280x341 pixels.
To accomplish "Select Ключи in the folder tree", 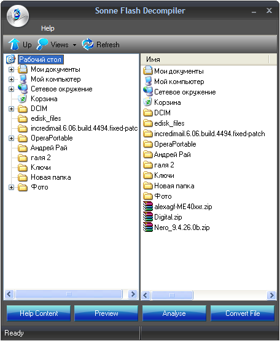I will [41, 167].
